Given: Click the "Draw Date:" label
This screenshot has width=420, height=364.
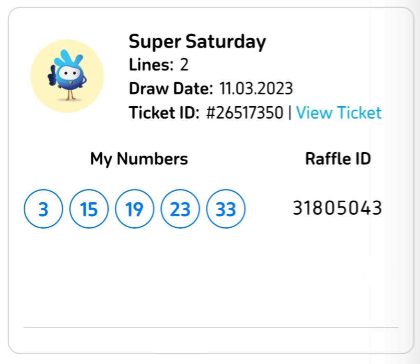Looking at the screenshot, I should [x=171, y=89].
